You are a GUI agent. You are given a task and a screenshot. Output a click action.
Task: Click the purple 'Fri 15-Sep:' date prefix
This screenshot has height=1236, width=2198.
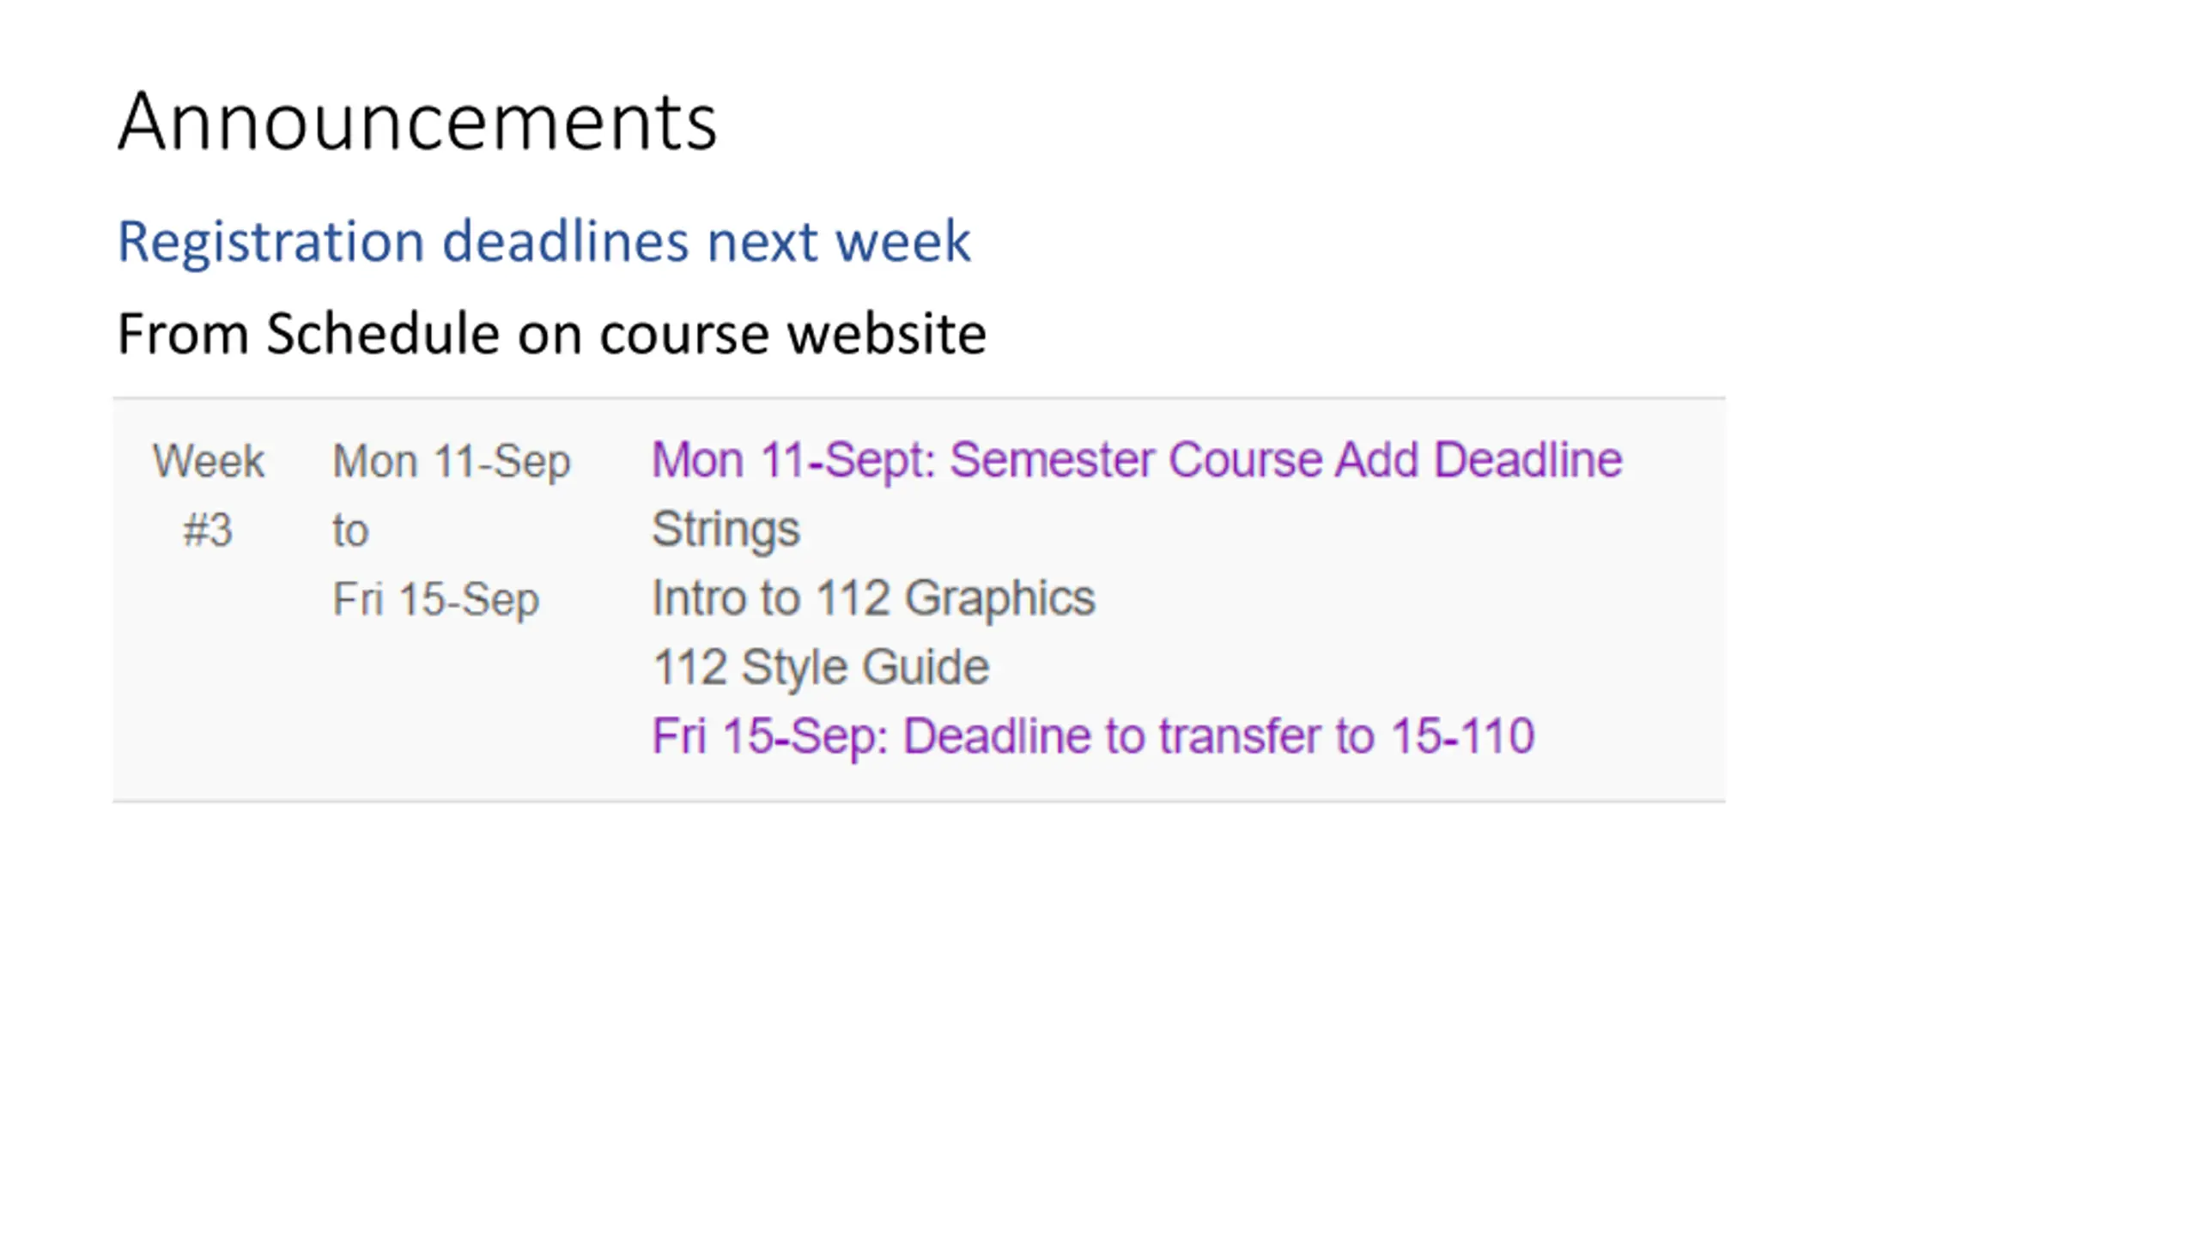pyautogui.click(x=769, y=737)
